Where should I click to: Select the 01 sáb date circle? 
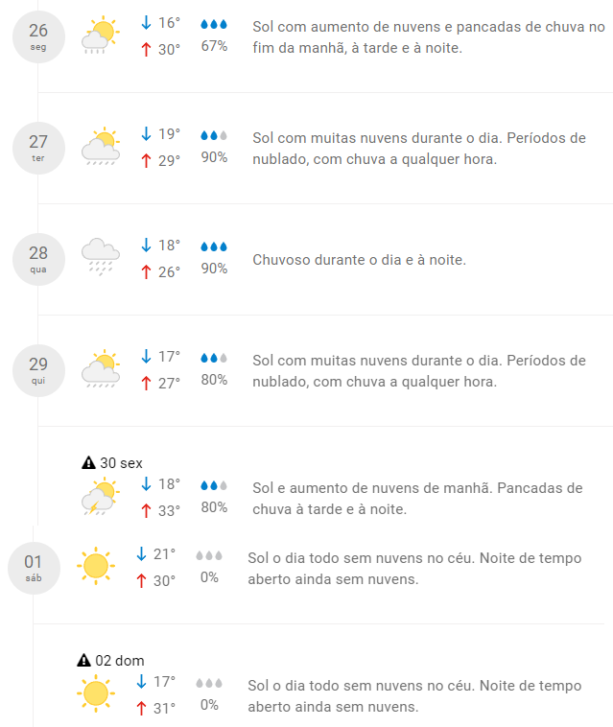pyautogui.click(x=34, y=568)
